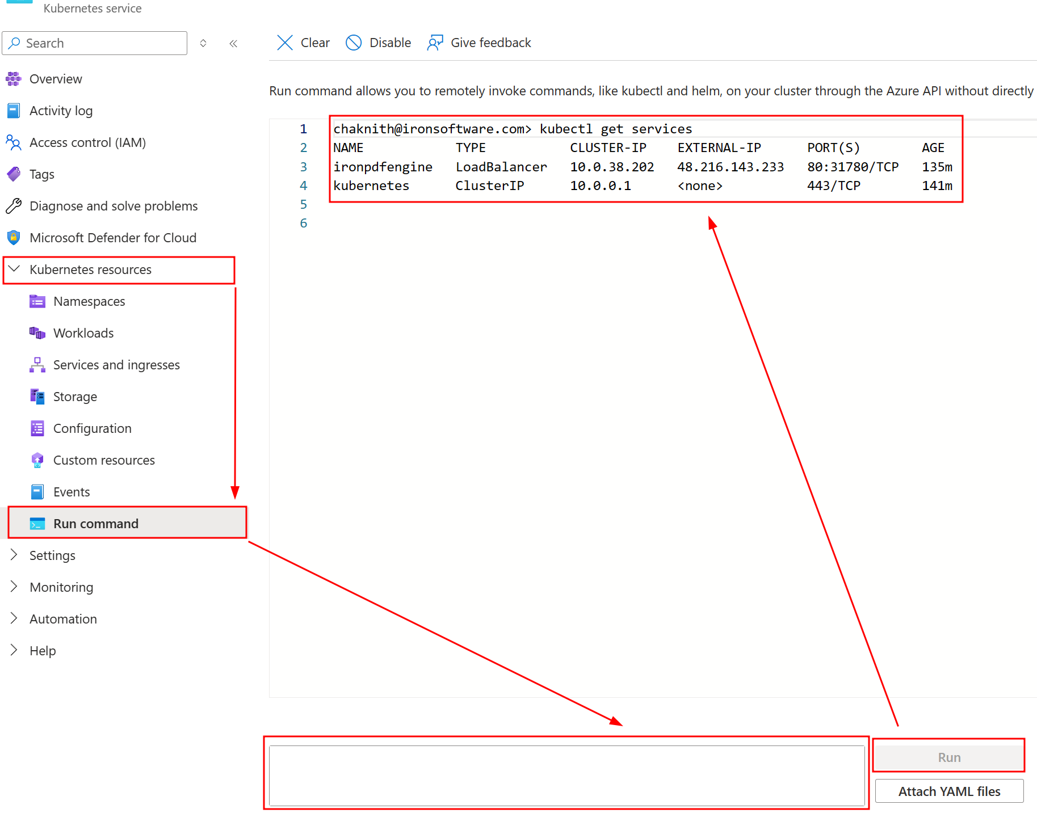Expand the Automation section
The width and height of the screenshot is (1037, 813).
[14, 618]
